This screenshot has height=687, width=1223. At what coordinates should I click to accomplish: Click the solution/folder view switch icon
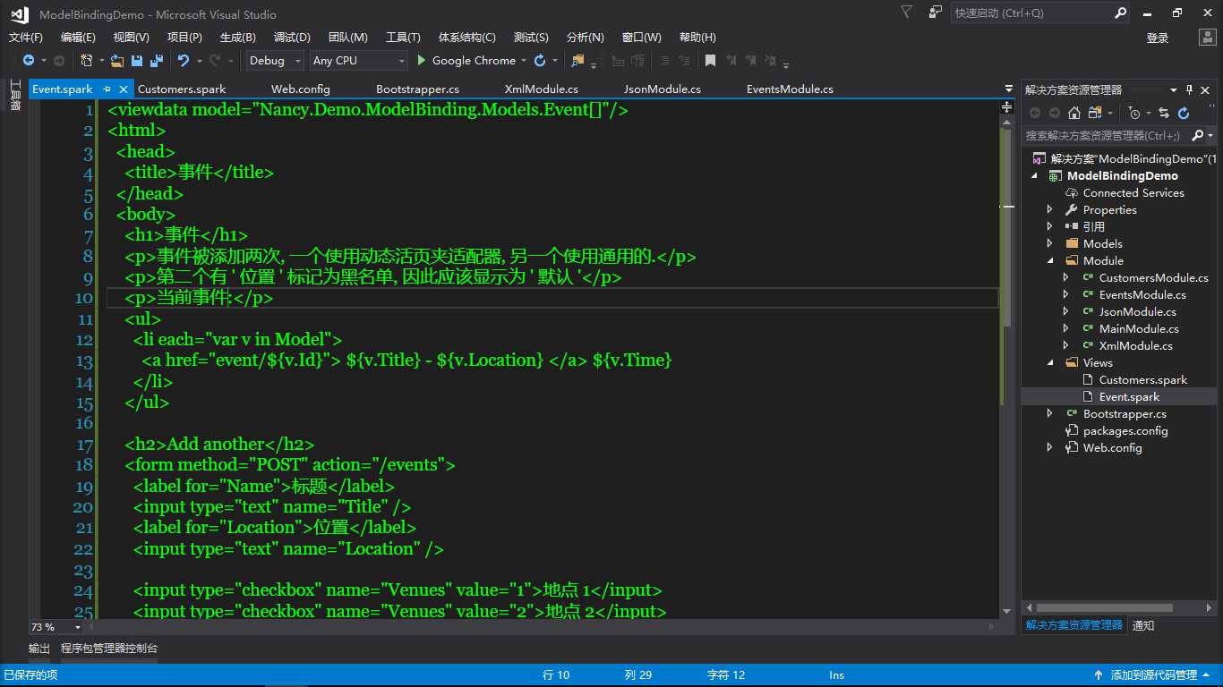pyautogui.click(x=1096, y=113)
